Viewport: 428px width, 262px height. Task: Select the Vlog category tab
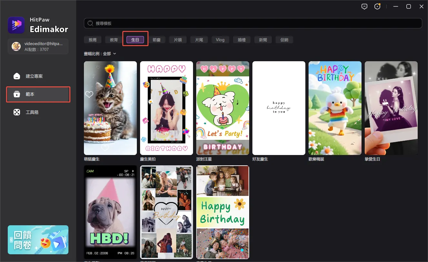pos(220,40)
